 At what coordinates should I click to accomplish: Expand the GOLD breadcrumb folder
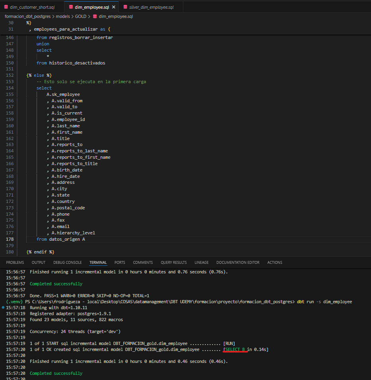tap(81, 16)
